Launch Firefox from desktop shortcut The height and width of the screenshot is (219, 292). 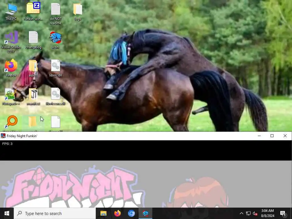click(x=11, y=68)
